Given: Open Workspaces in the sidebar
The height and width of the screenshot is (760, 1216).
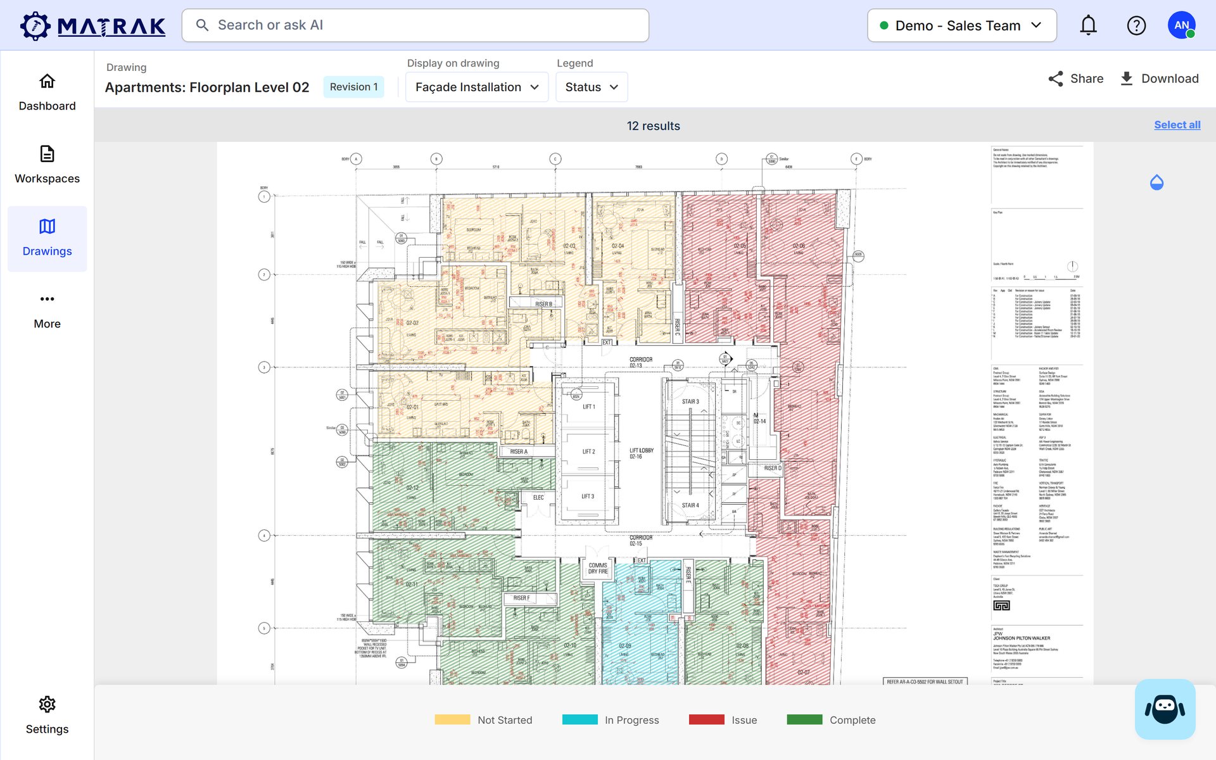Looking at the screenshot, I should tap(47, 165).
